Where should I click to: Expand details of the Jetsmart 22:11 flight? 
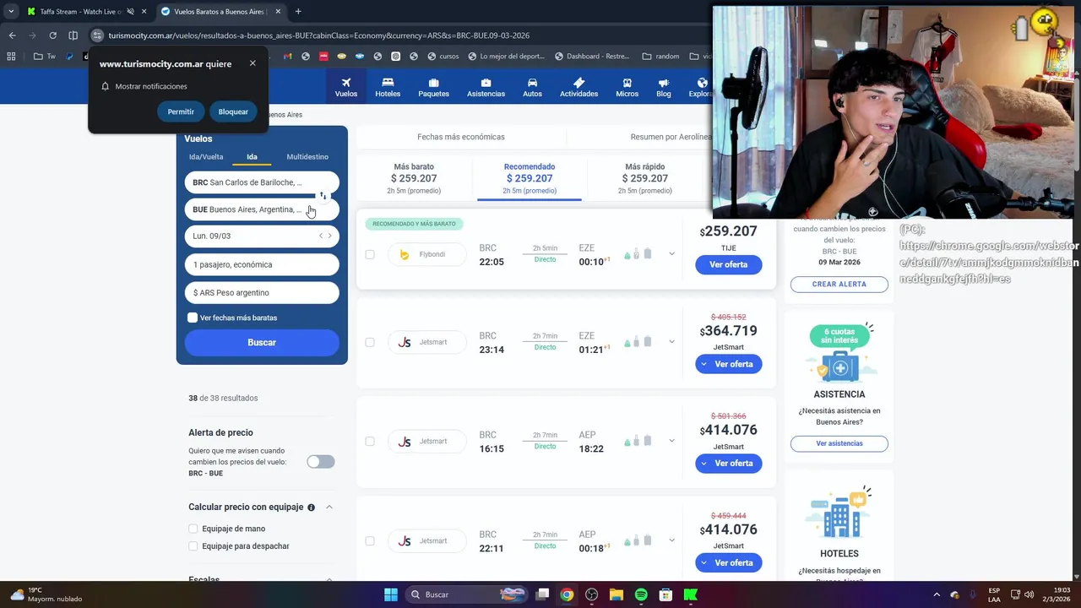point(671,540)
